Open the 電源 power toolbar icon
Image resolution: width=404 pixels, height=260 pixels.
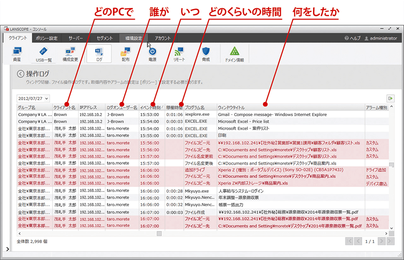click(x=152, y=54)
